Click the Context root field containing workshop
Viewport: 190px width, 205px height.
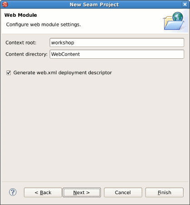[117, 43]
